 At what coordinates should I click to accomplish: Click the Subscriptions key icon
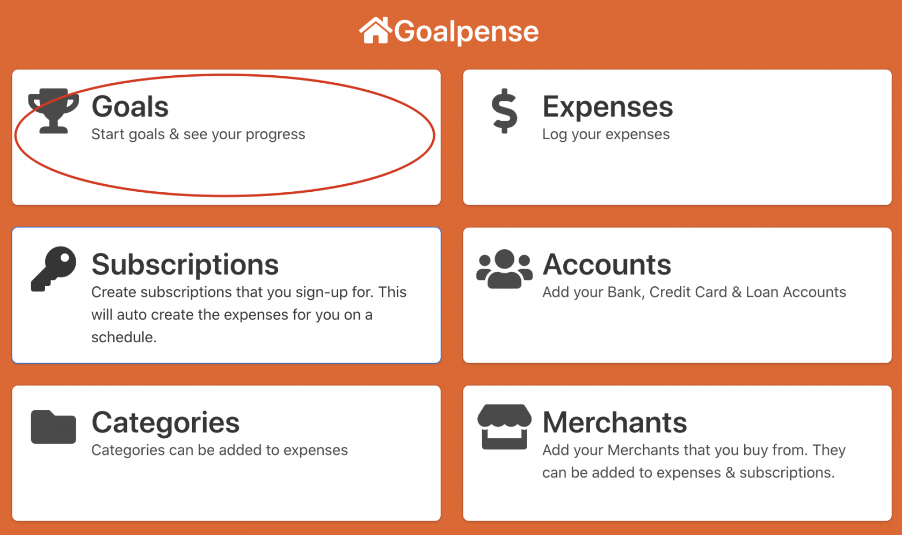(x=53, y=269)
